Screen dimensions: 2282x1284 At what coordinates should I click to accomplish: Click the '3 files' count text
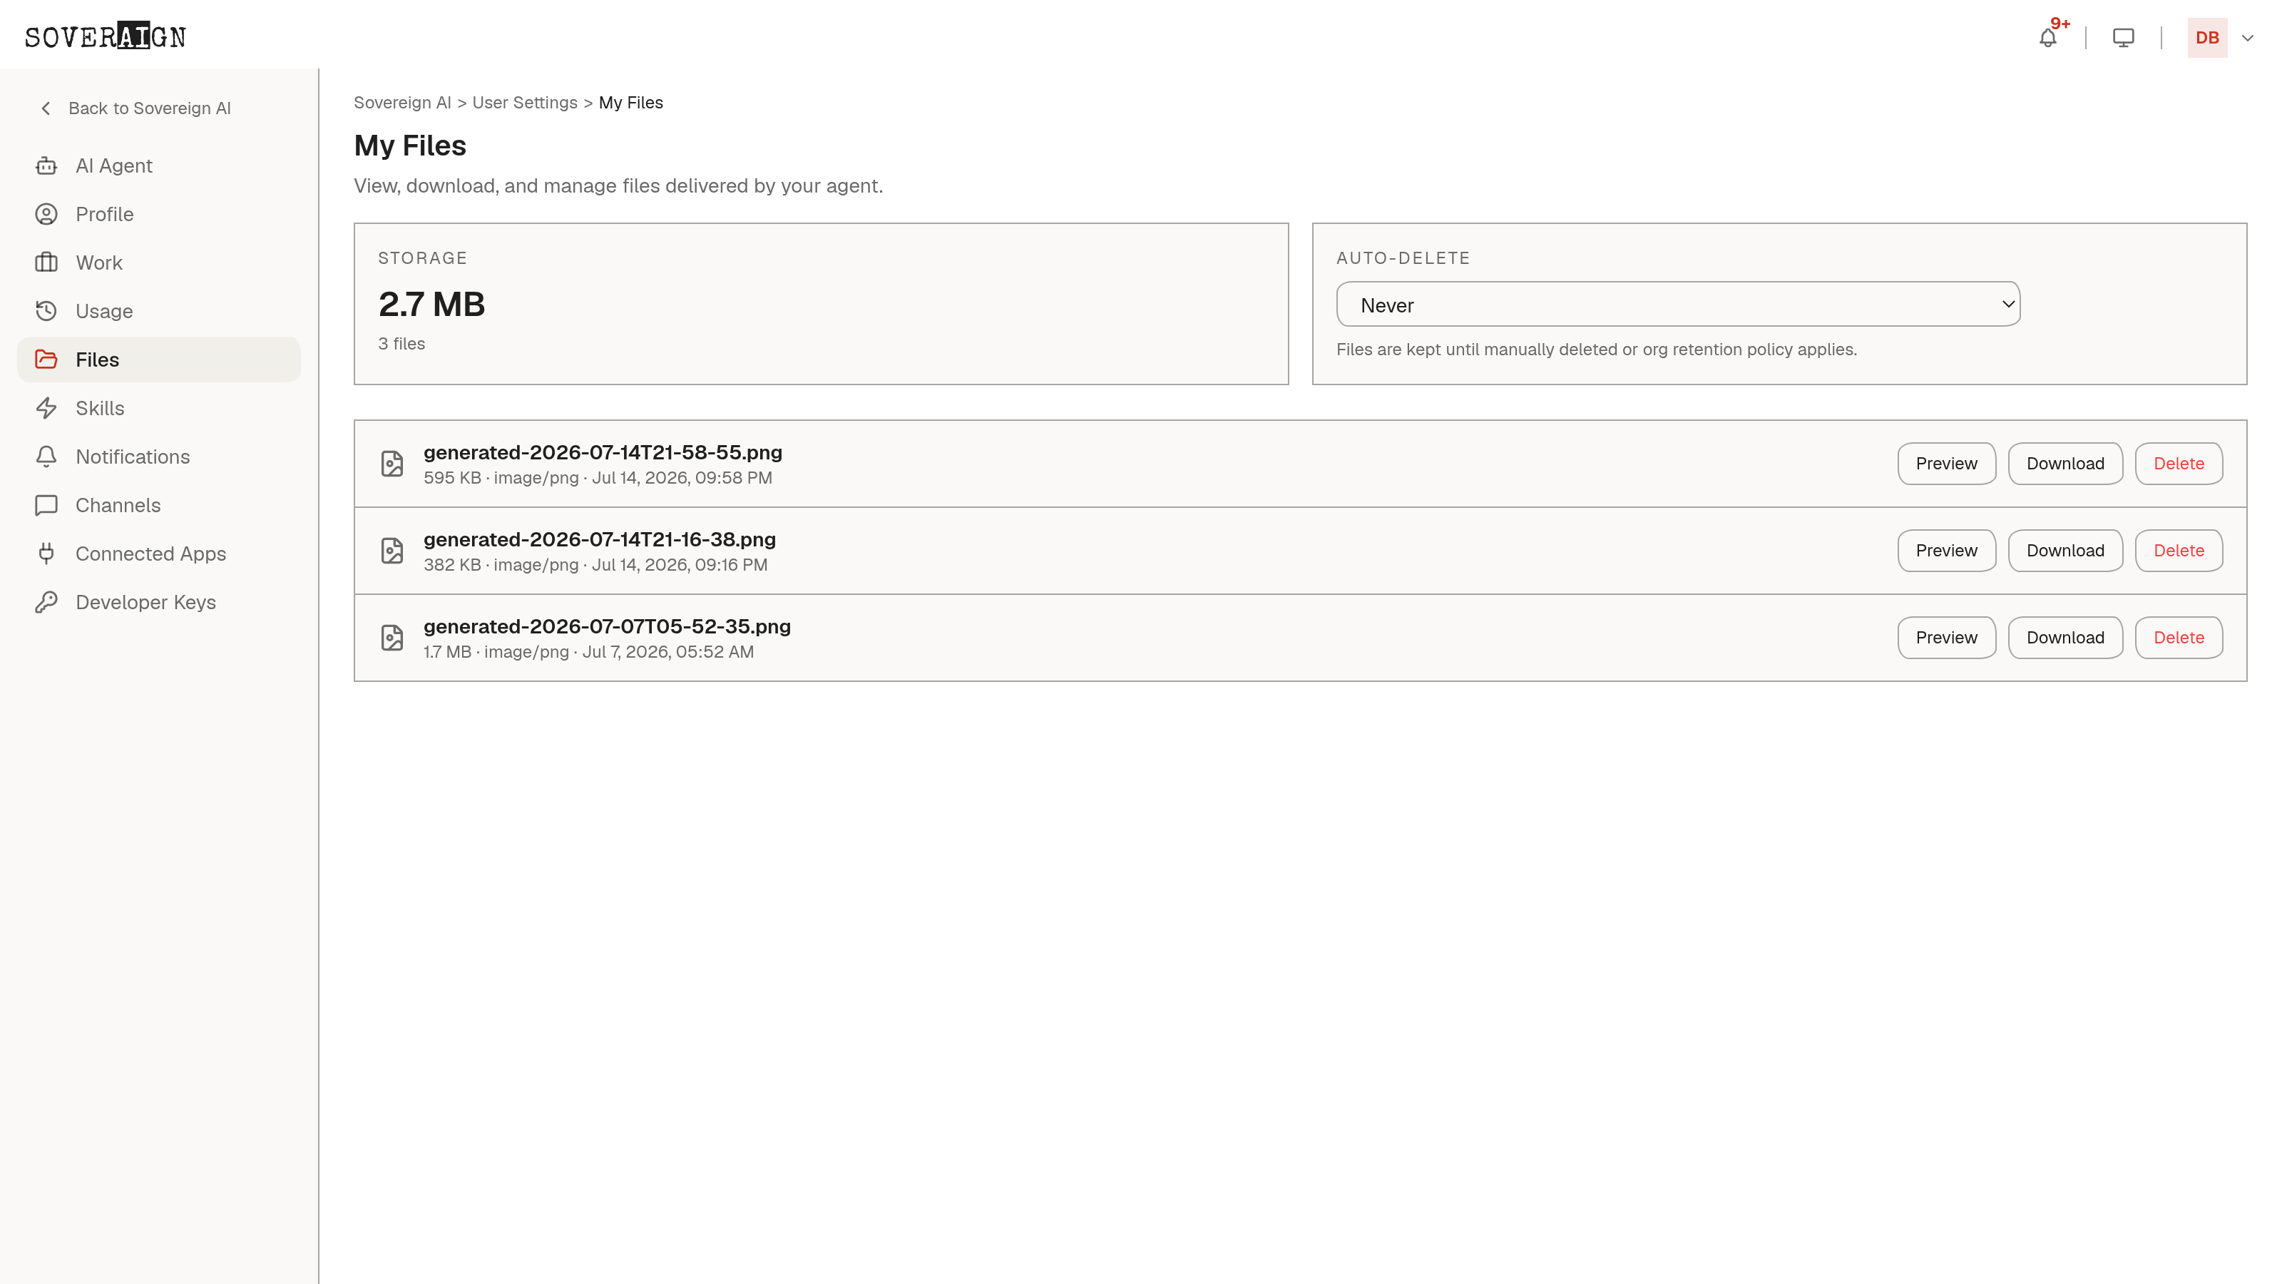click(401, 344)
